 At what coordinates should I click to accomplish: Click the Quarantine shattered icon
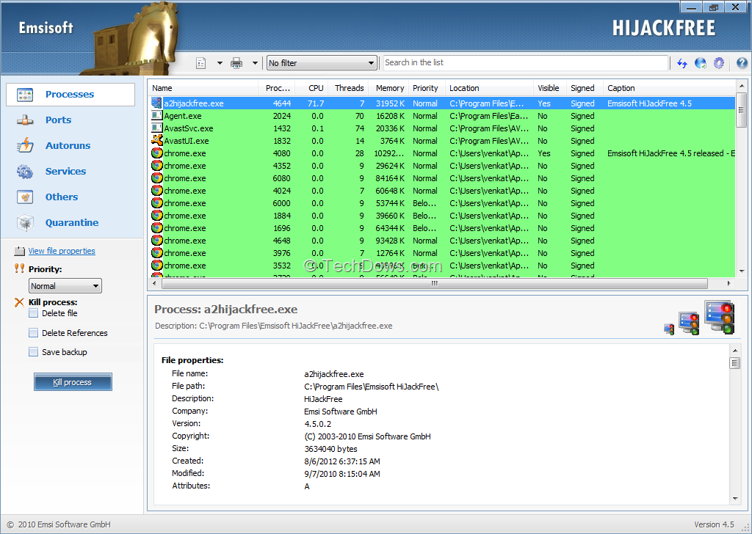[x=25, y=223]
